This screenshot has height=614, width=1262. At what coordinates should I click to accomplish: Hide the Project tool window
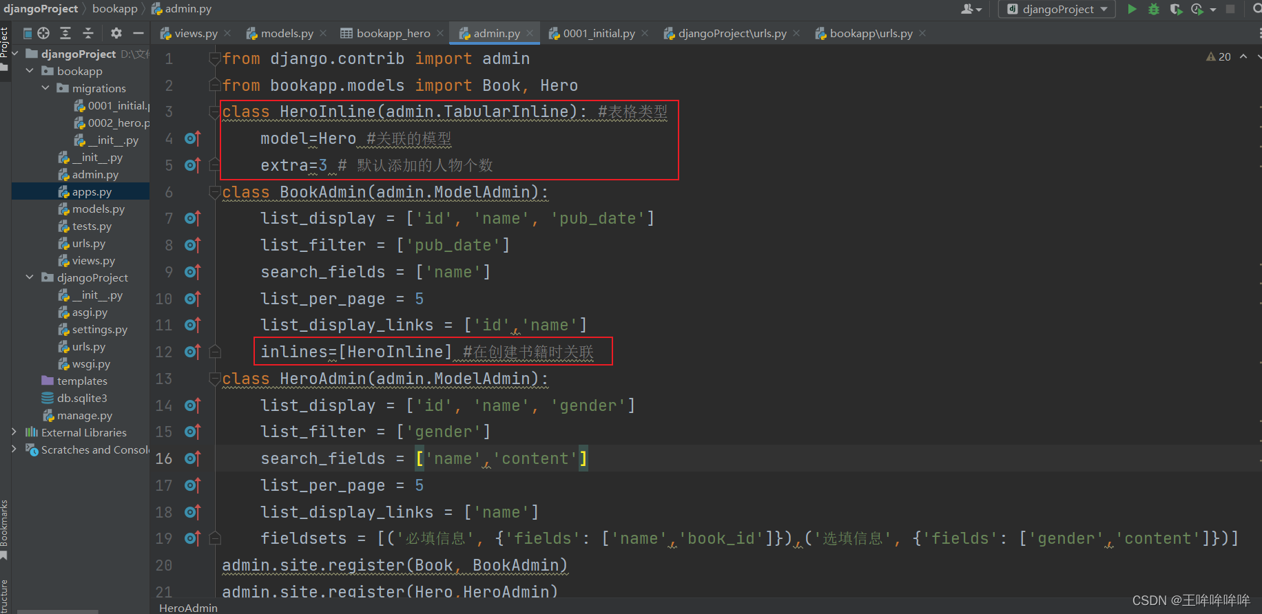(138, 33)
